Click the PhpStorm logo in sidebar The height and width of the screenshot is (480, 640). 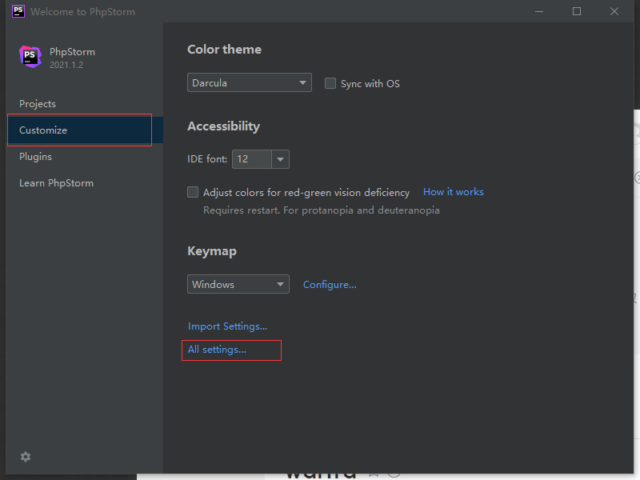tap(30, 57)
